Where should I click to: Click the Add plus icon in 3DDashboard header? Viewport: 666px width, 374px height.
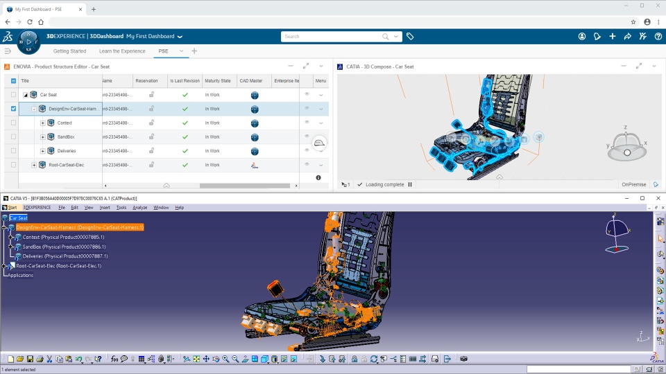[613, 37]
